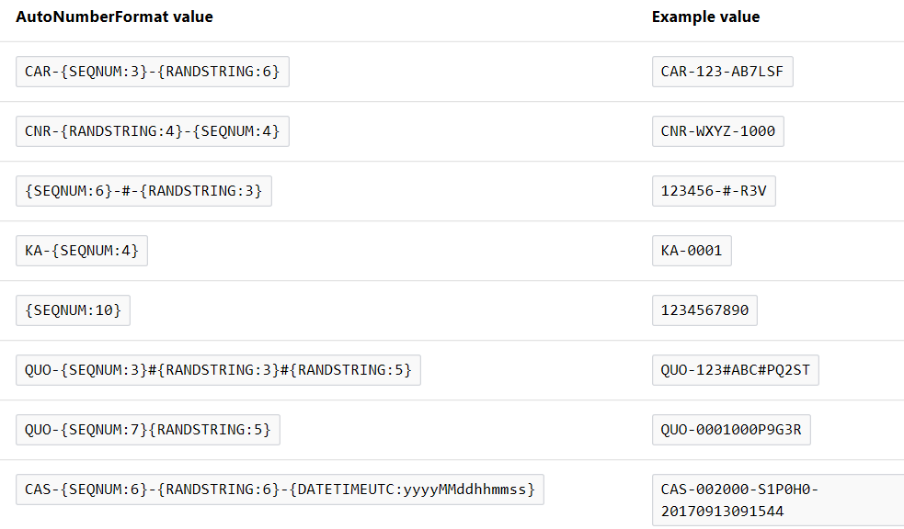The image size is (904, 529).
Task: Click the 20170913091544 timestamp in the last example
Action: (x=722, y=511)
